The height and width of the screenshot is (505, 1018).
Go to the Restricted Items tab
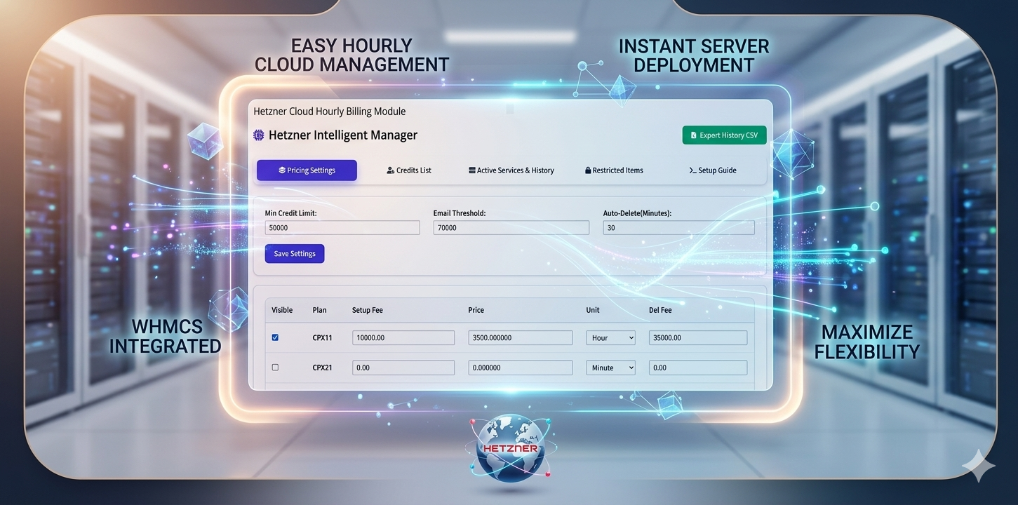pyautogui.click(x=614, y=170)
